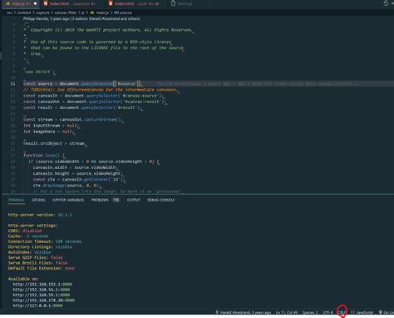Click the 'http-server version' terminal line
This screenshot has height=318, width=394.
(x=40, y=215)
